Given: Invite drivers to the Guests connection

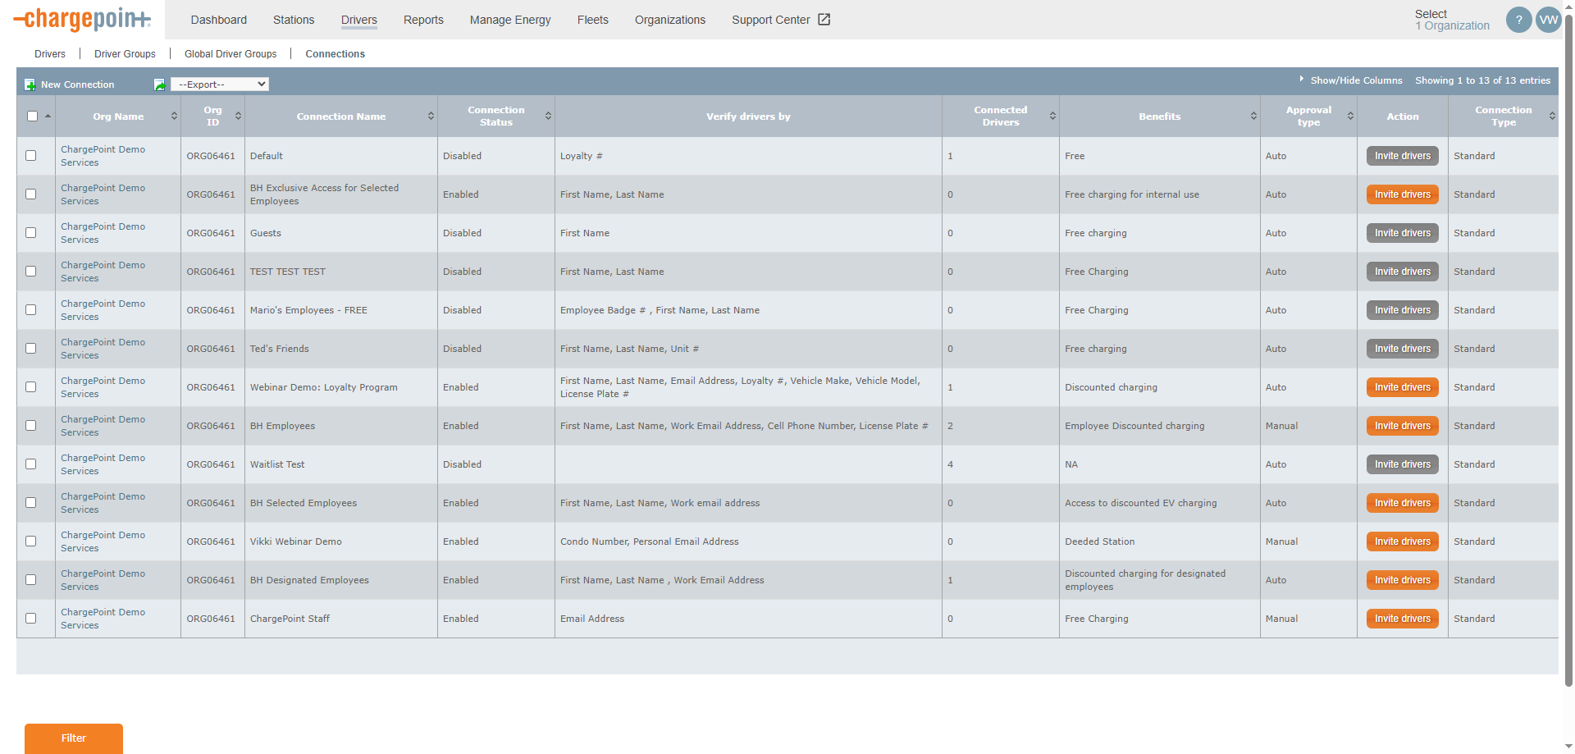Looking at the screenshot, I should coord(1403,233).
